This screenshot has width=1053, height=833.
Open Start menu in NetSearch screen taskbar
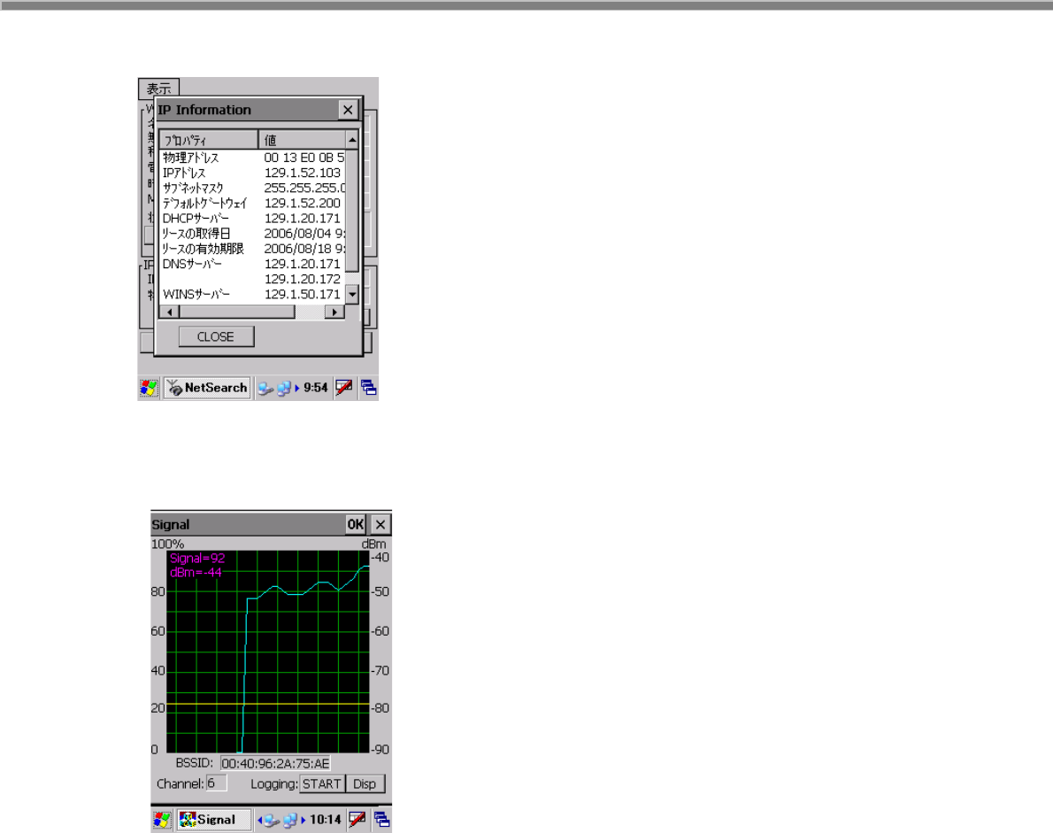[148, 388]
